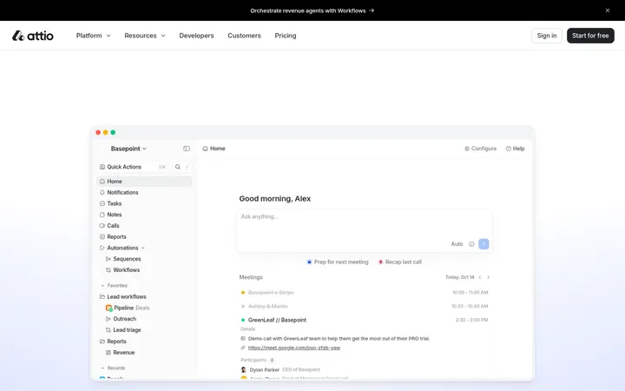Close the Workflows announcement banner
The image size is (625, 391).
(x=608, y=10)
